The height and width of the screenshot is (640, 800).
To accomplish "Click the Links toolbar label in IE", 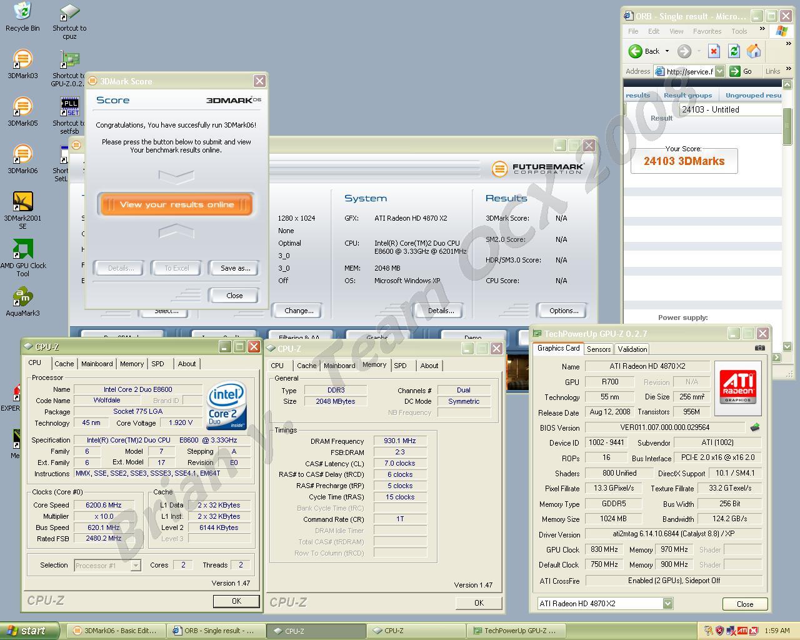I will [772, 71].
